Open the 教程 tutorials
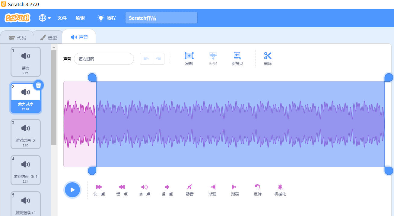The image size is (394, 216). 107,18
